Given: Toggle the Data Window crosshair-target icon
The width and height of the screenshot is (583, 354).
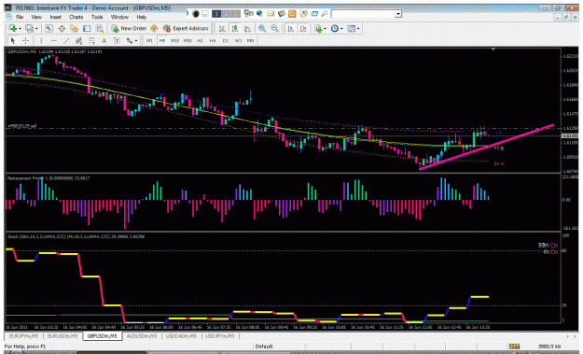Looking at the screenshot, I should point(62,28).
